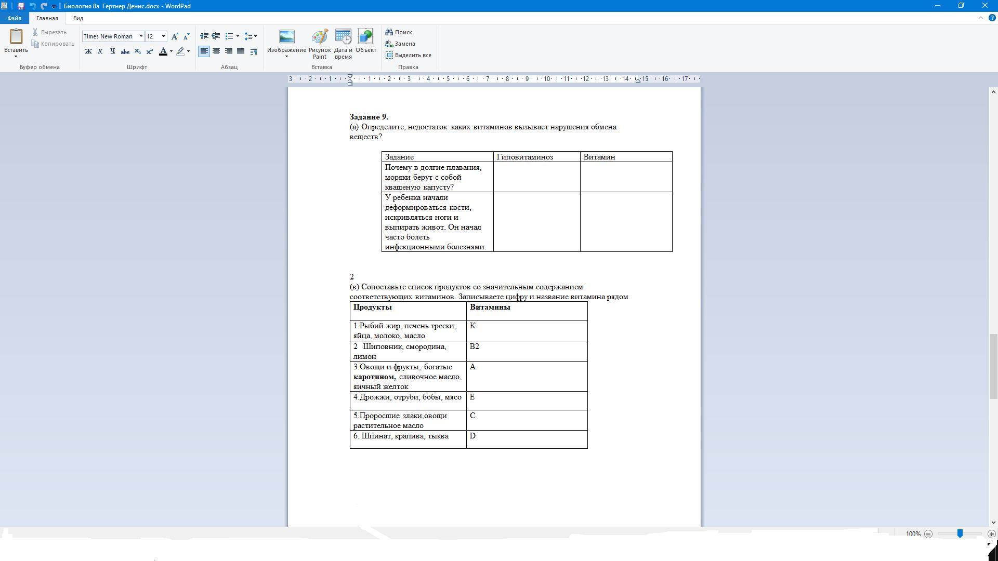Click the empty Гиповитаминоз cell for sailors row
998x561 pixels.
tap(536, 177)
